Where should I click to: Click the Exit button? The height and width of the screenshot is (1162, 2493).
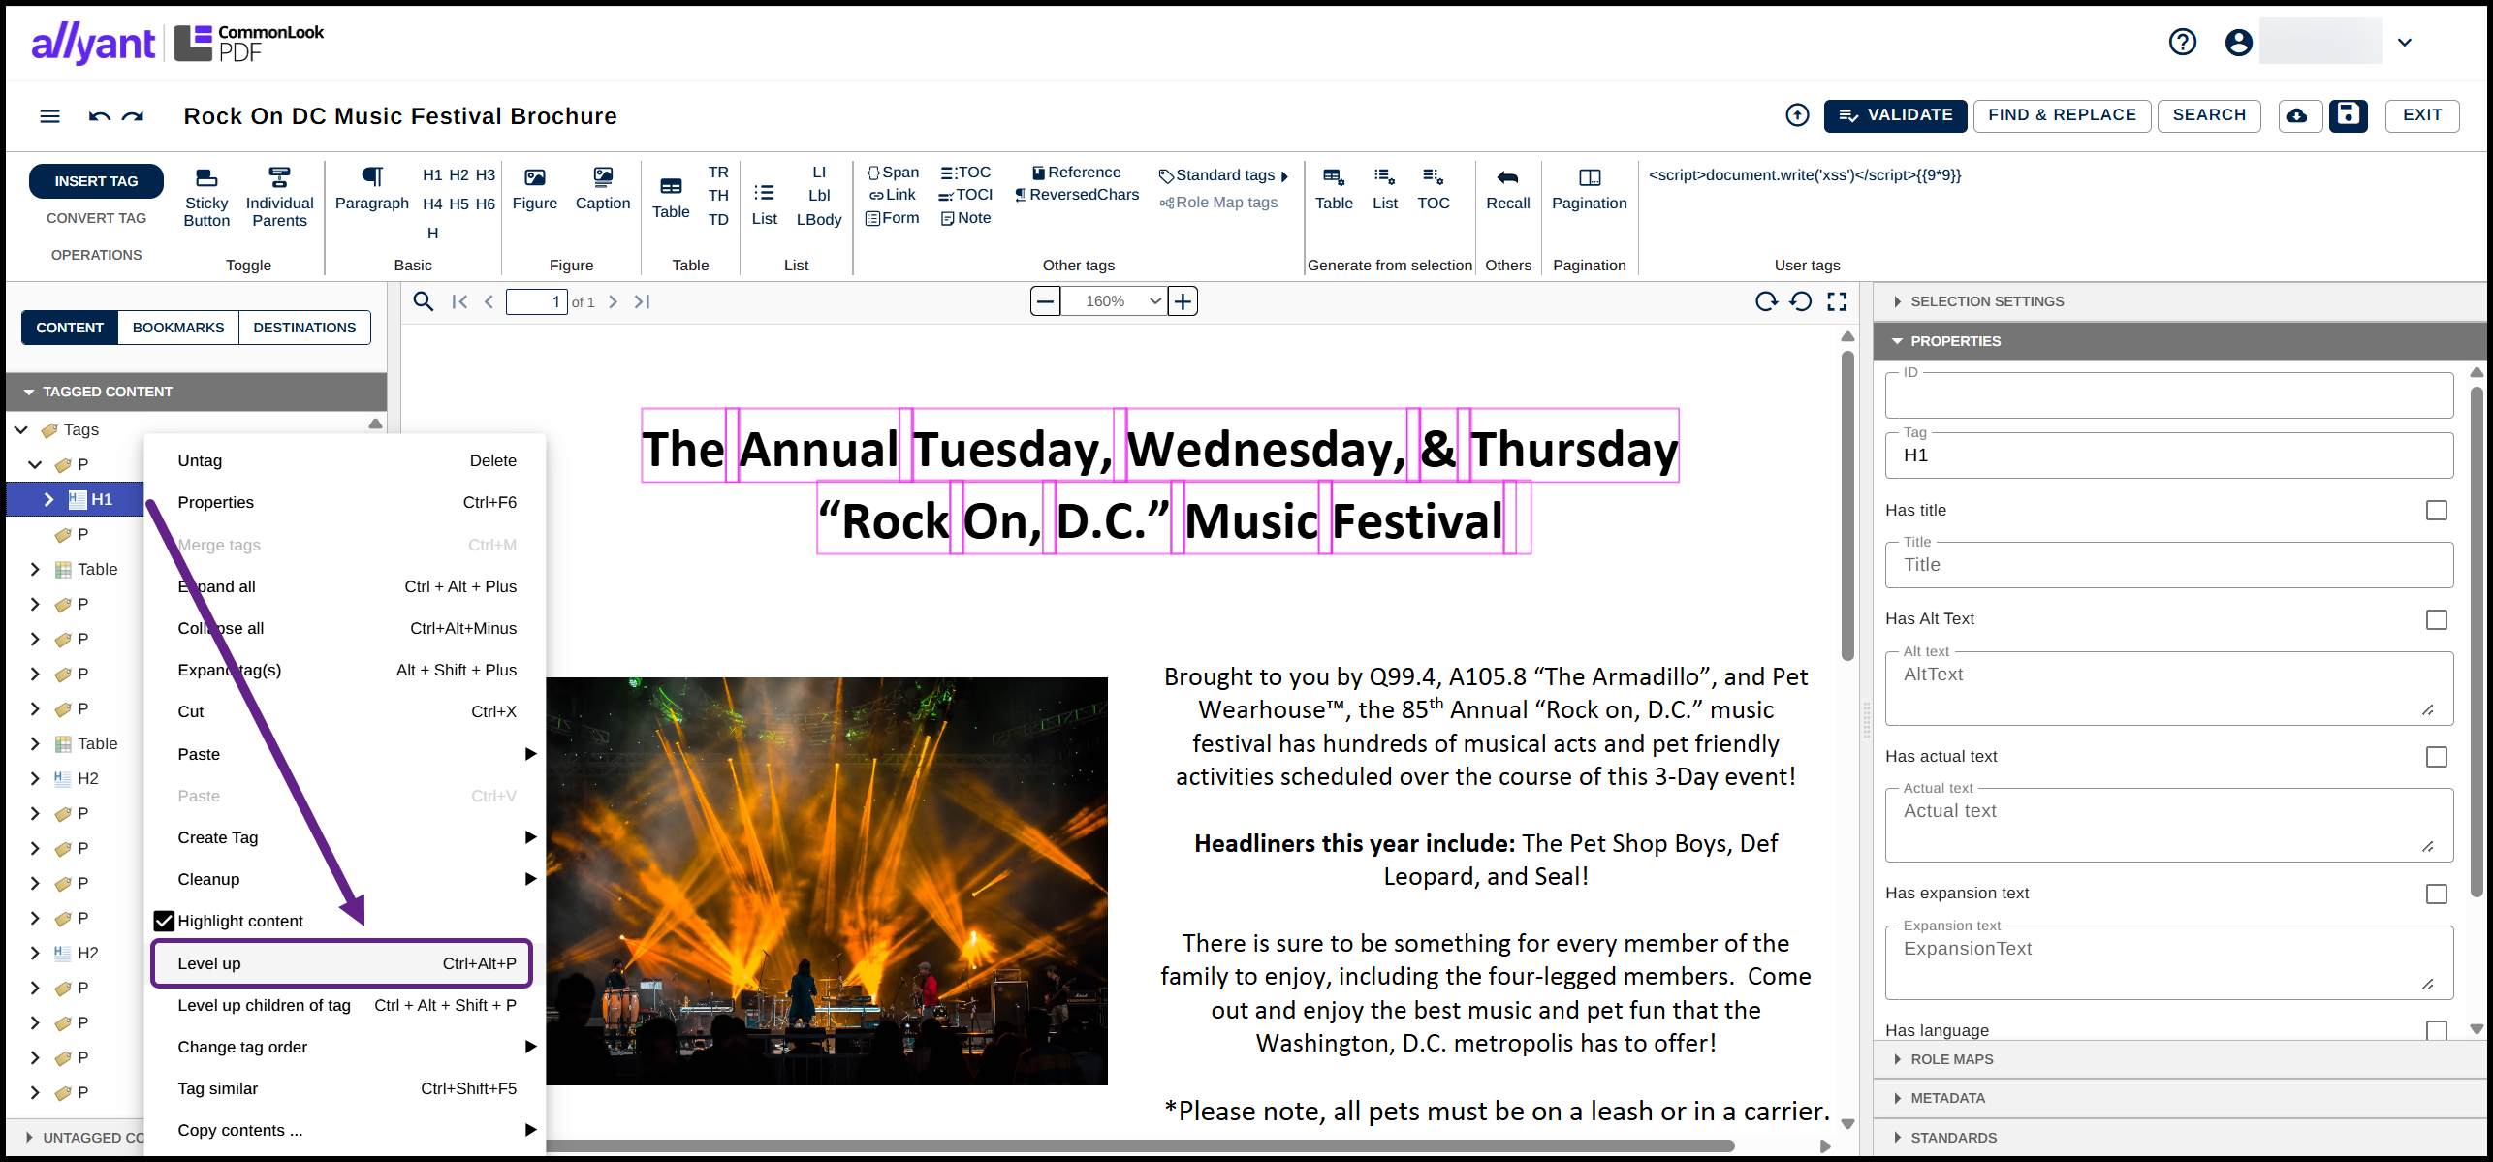point(2422,115)
